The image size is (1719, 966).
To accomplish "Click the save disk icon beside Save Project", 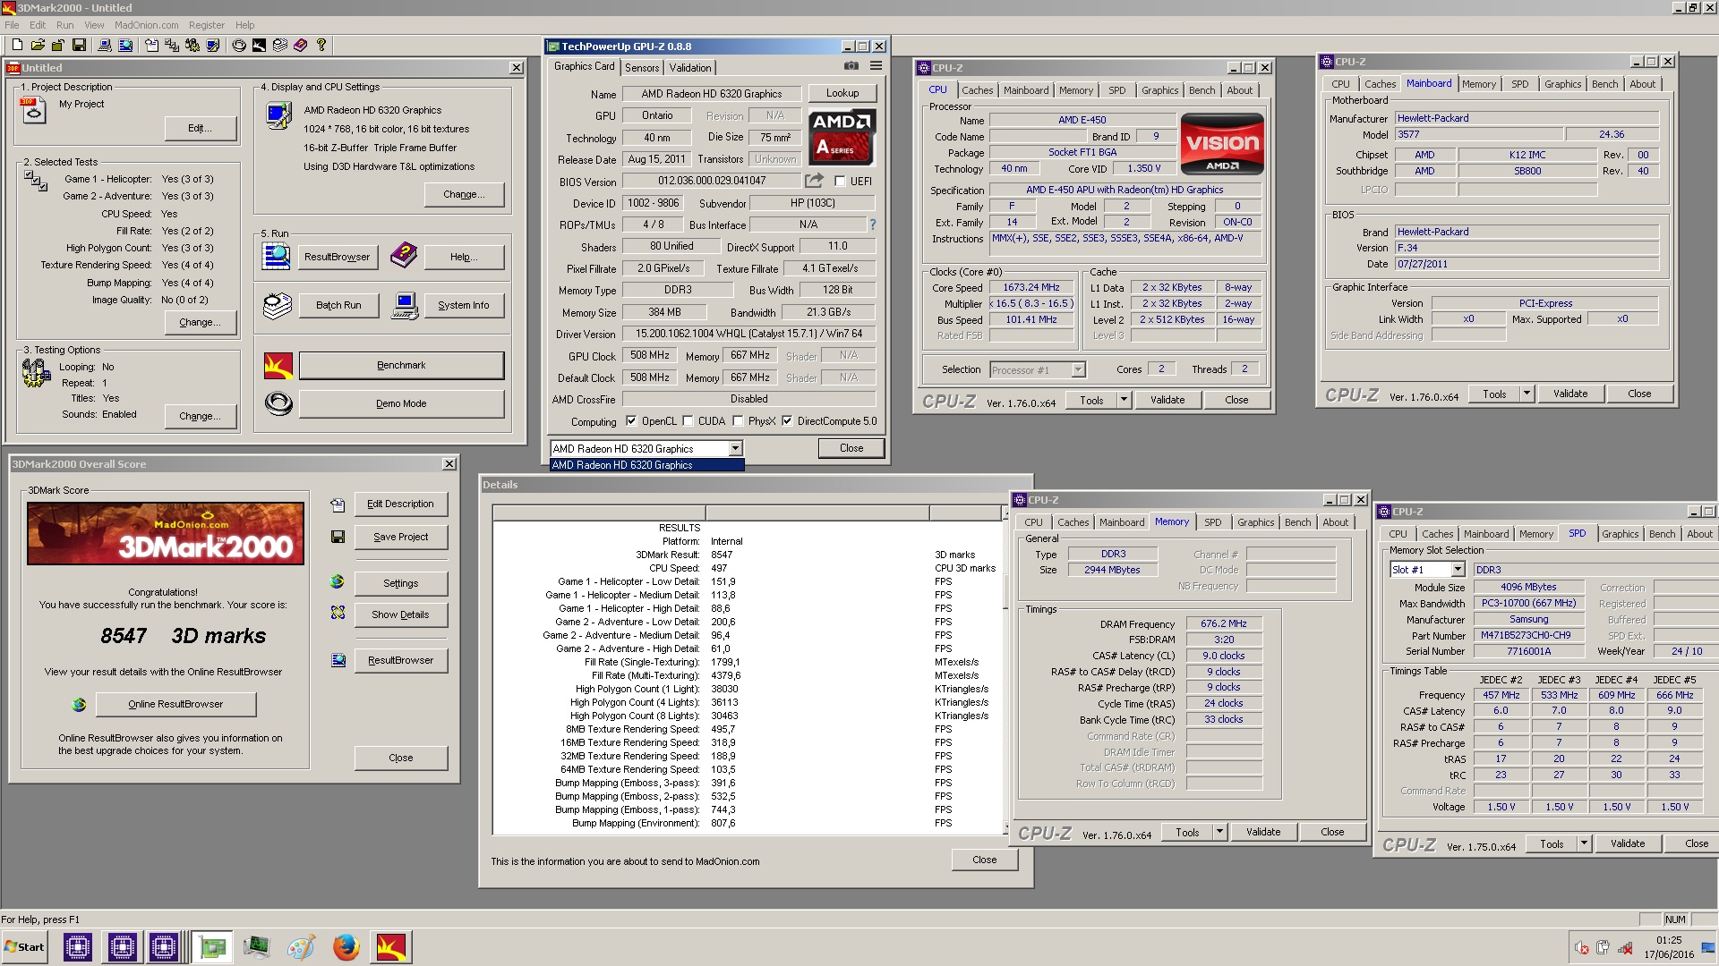I will click(338, 537).
